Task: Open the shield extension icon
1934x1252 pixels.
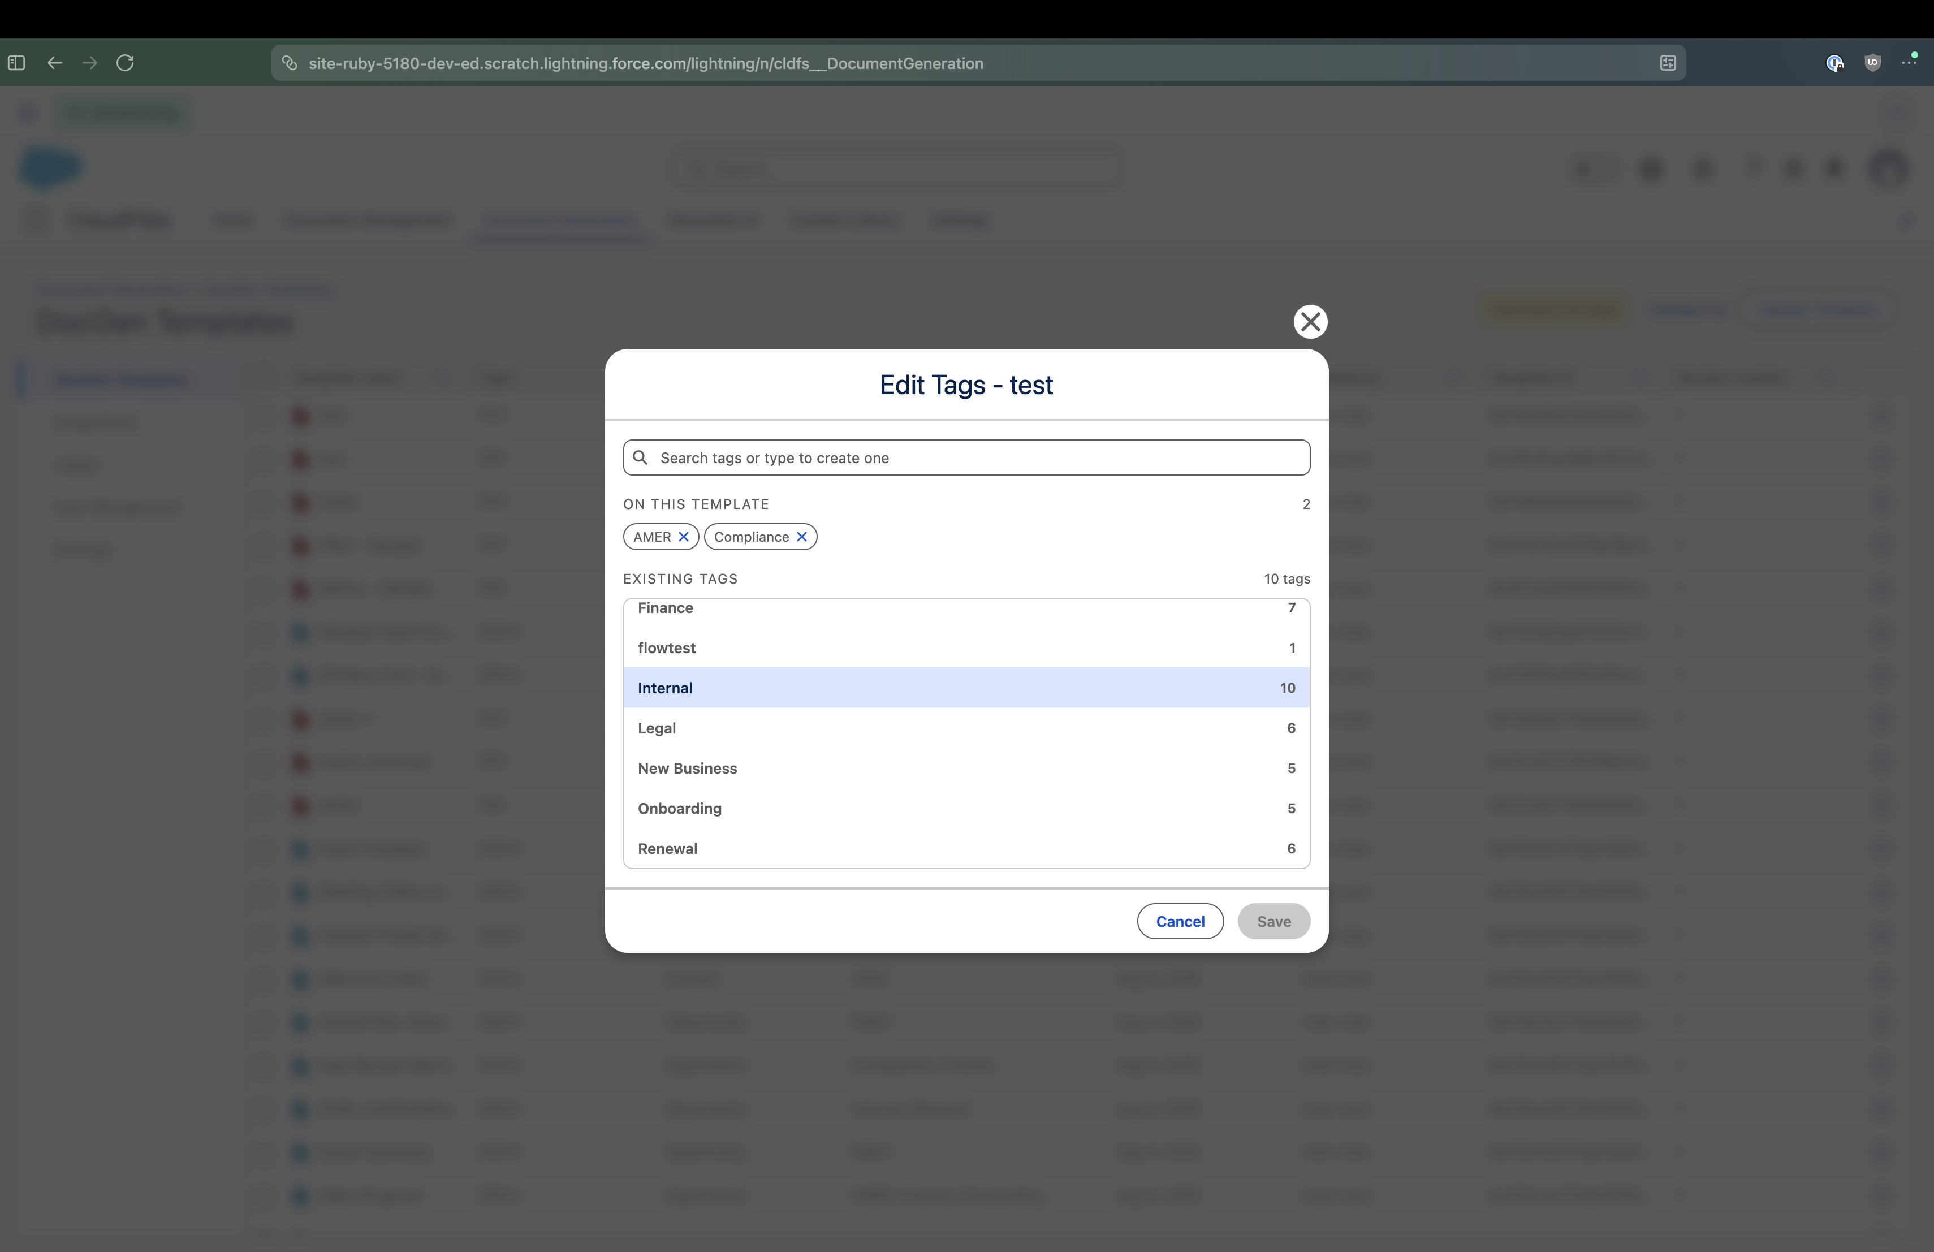Action: (x=1872, y=63)
